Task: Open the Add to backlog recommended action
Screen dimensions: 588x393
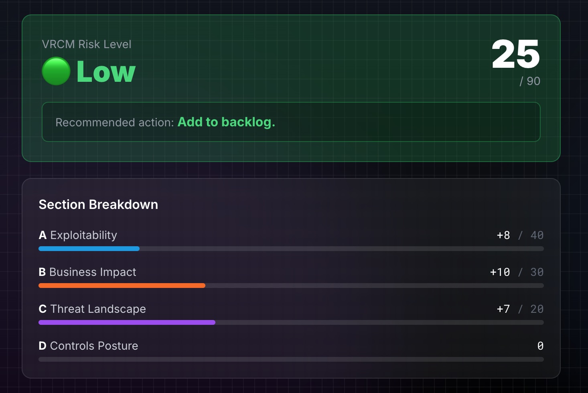Action: [226, 122]
